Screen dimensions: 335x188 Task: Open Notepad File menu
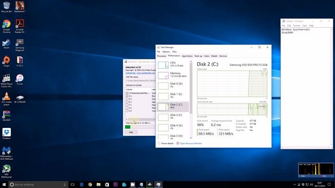(283, 26)
